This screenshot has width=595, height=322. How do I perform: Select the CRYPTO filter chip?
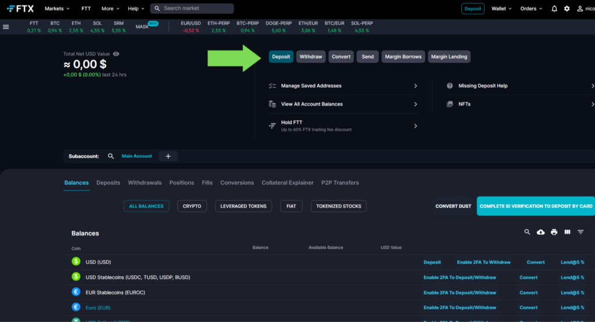click(192, 206)
